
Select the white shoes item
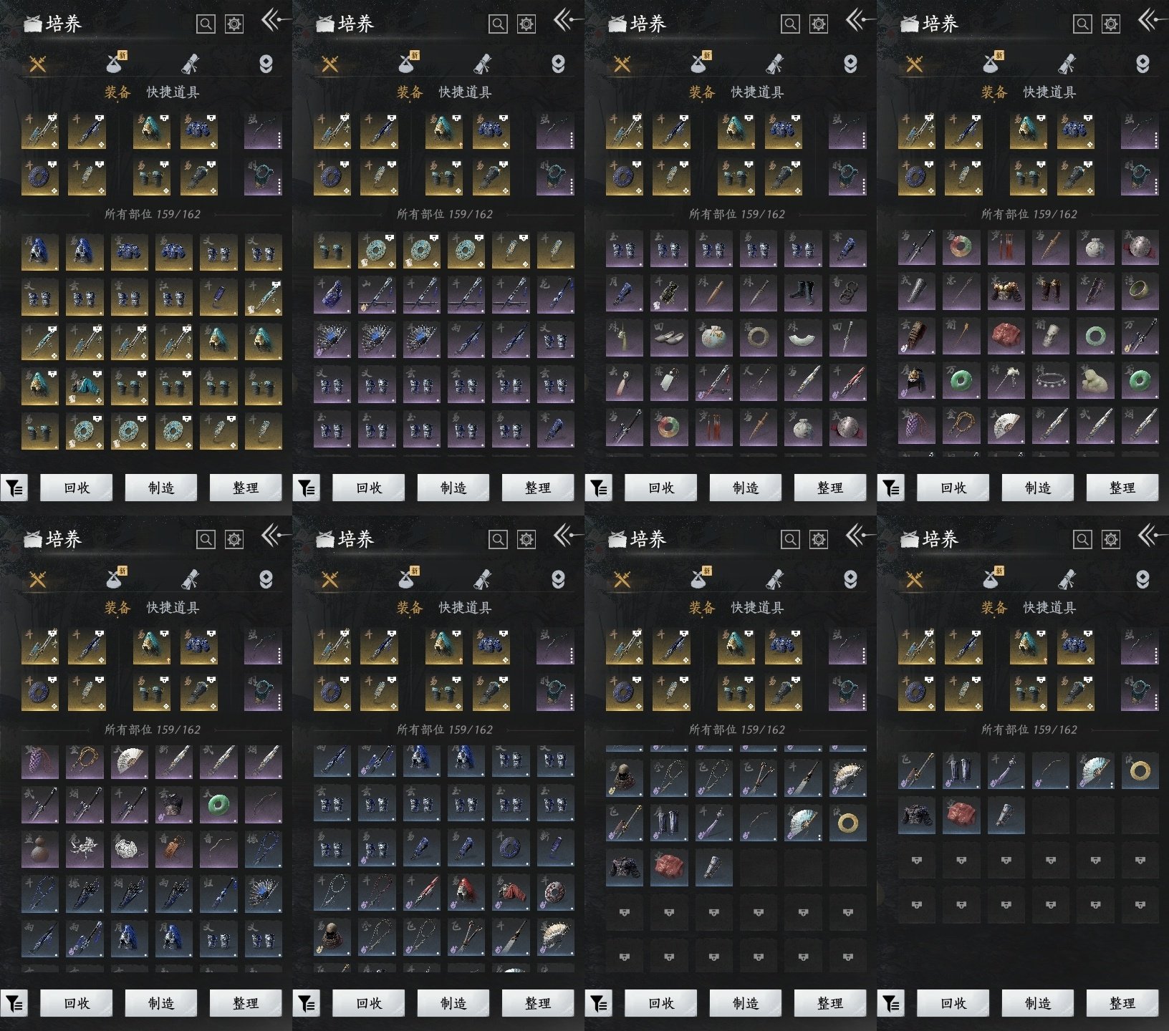click(670, 338)
